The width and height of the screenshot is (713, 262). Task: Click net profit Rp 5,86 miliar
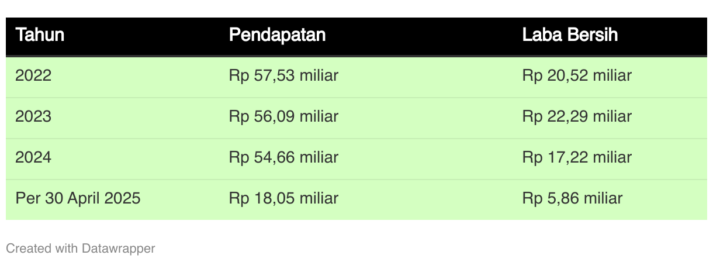[573, 198]
